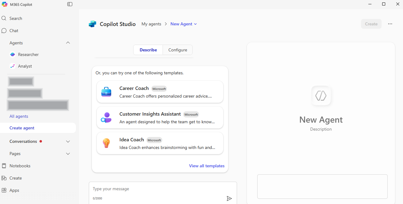403x204 pixels.
Task: Switch to the Configure tab
Action: (x=177, y=50)
